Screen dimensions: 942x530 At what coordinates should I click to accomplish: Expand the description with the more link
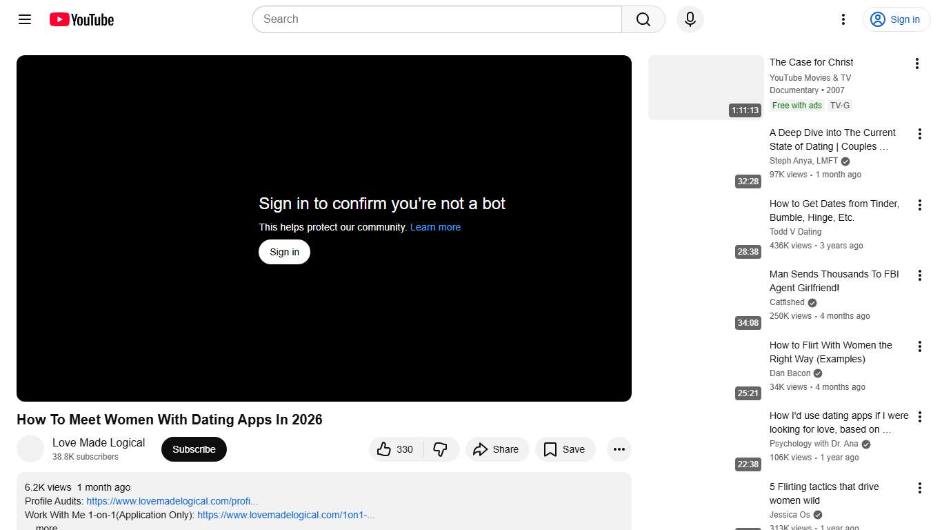click(46, 527)
